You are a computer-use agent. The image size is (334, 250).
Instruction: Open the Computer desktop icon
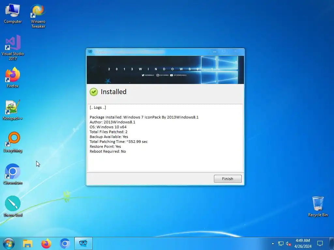[13, 13]
